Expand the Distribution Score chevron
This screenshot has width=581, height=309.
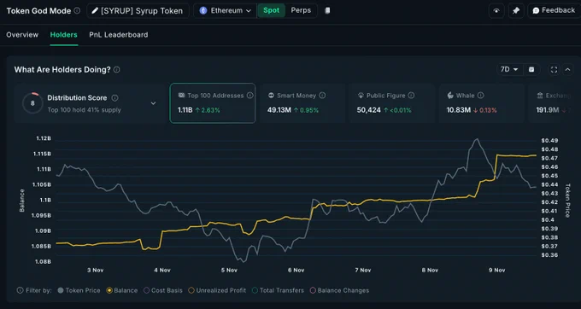click(x=154, y=103)
